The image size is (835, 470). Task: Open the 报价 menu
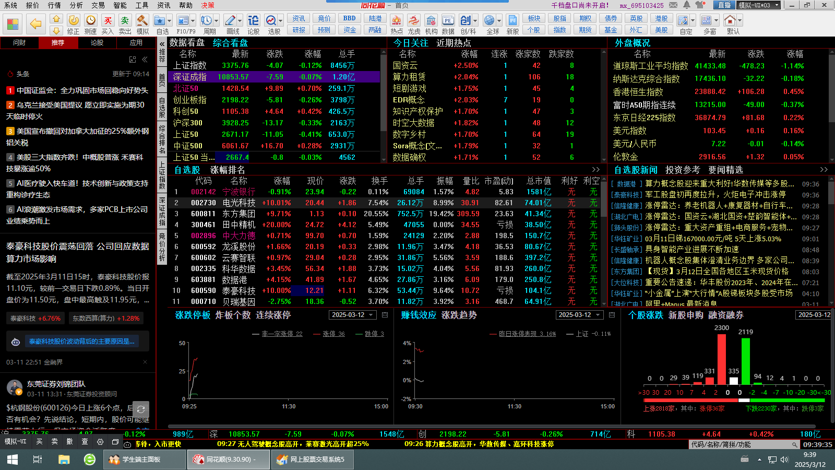pyautogui.click(x=32, y=5)
